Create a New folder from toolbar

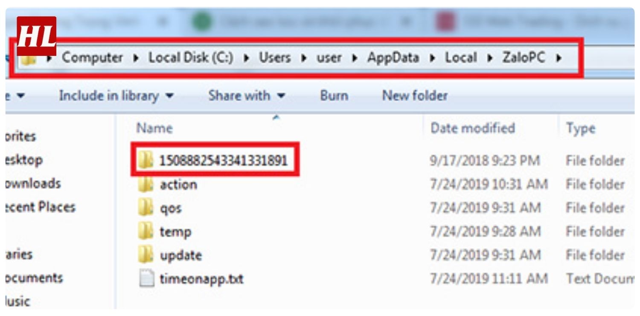(414, 96)
